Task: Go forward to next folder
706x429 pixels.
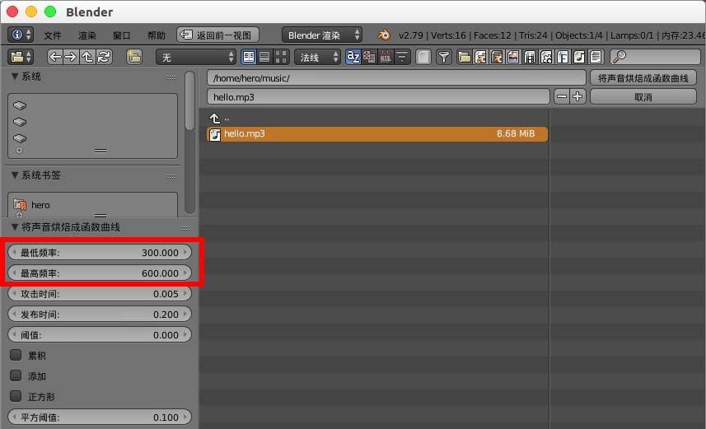Action: (x=71, y=57)
